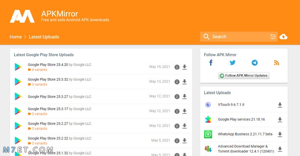Show info for Google Play Store 25.3.27
300x156 pixels.
click(177, 97)
